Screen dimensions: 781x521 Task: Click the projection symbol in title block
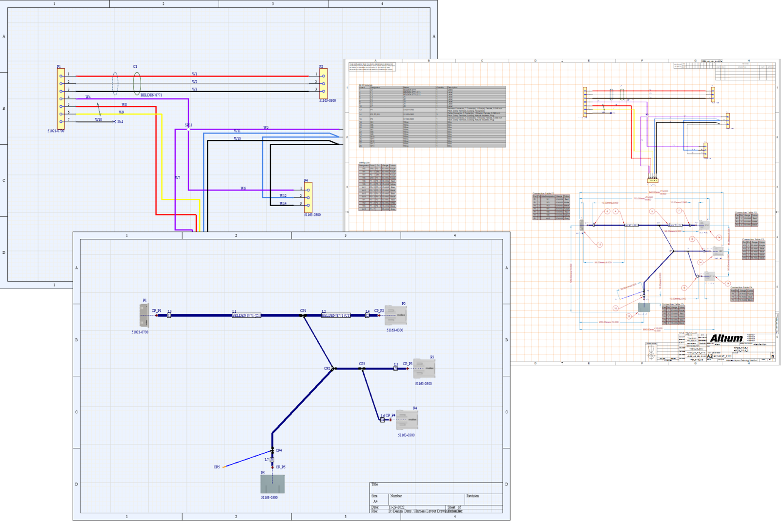click(x=651, y=352)
